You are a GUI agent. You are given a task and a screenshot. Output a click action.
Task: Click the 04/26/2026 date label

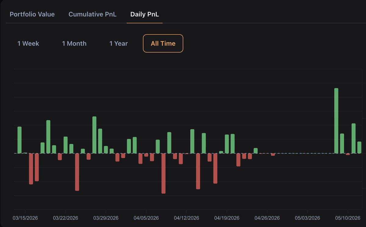(267, 218)
